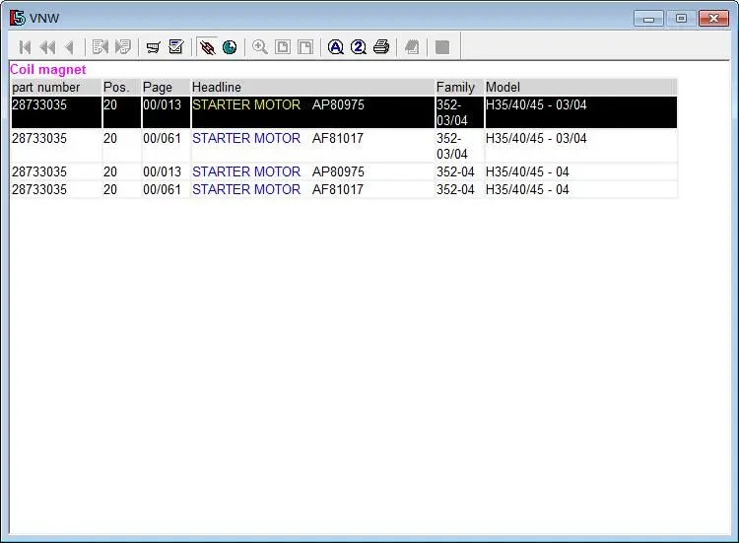Click page 00/061 in the last row
The width and height of the screenshot is (739, 543).
[163, 189]
